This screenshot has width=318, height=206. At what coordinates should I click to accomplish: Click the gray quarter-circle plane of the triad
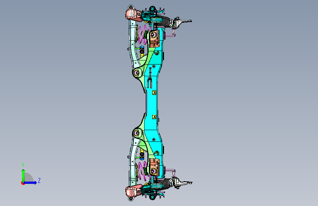pyautogui.click(x=29, y=177)
